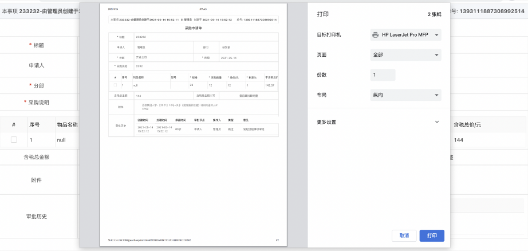528x251 pixels.
Task: Click the 标题 field label
Action: pos(38,45)
